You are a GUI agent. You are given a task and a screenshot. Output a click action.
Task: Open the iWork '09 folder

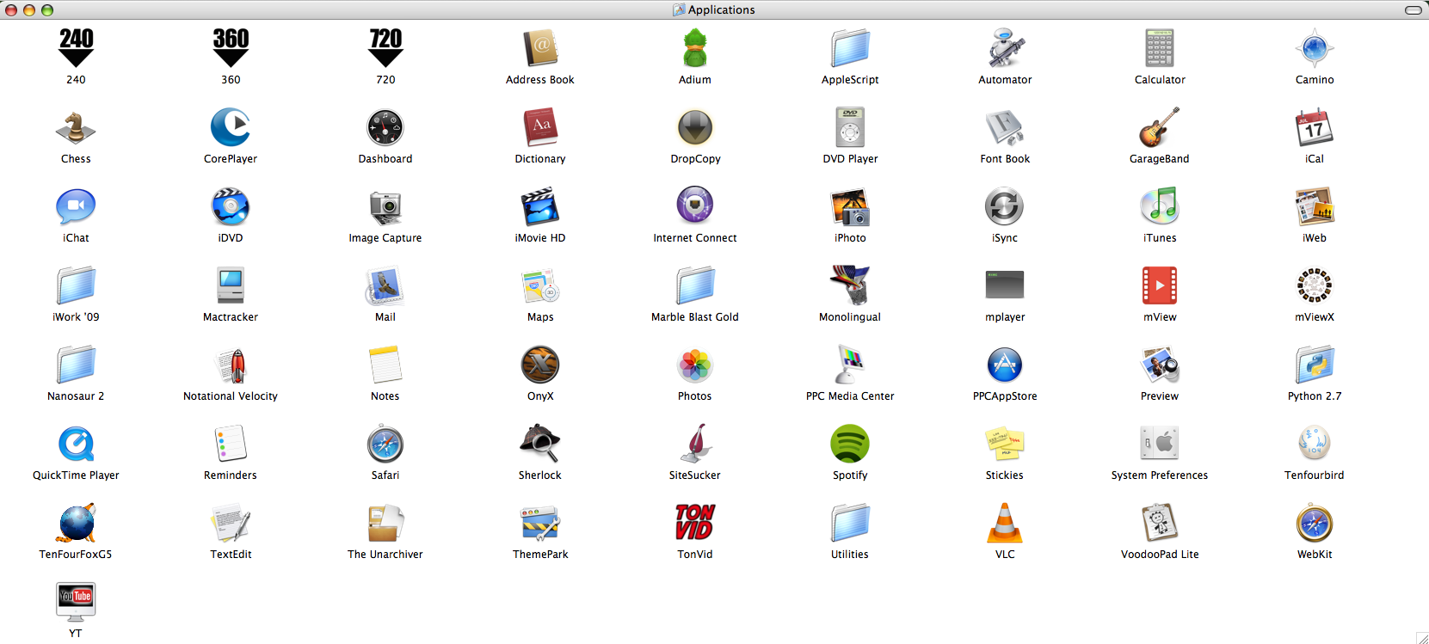[x=76, y=285]
